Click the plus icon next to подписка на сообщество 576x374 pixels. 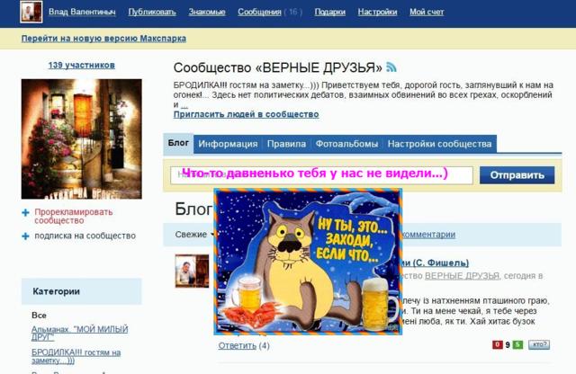(x=25, y=236)
